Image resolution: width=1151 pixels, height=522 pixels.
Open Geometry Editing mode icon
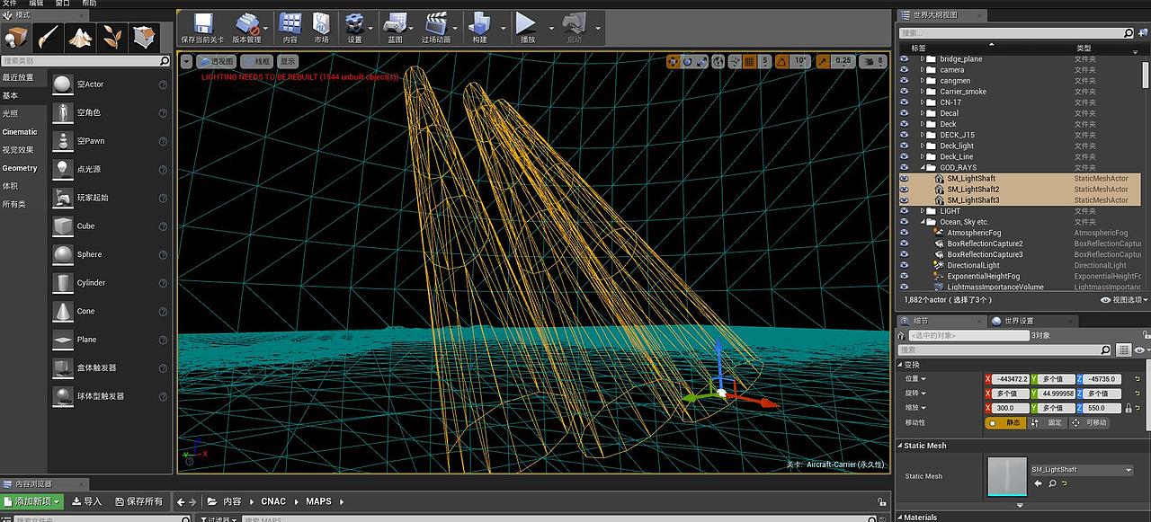coord(144,37)
